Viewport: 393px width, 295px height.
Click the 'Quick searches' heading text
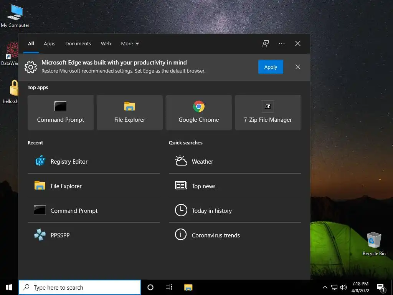click(x=185, y=143)
